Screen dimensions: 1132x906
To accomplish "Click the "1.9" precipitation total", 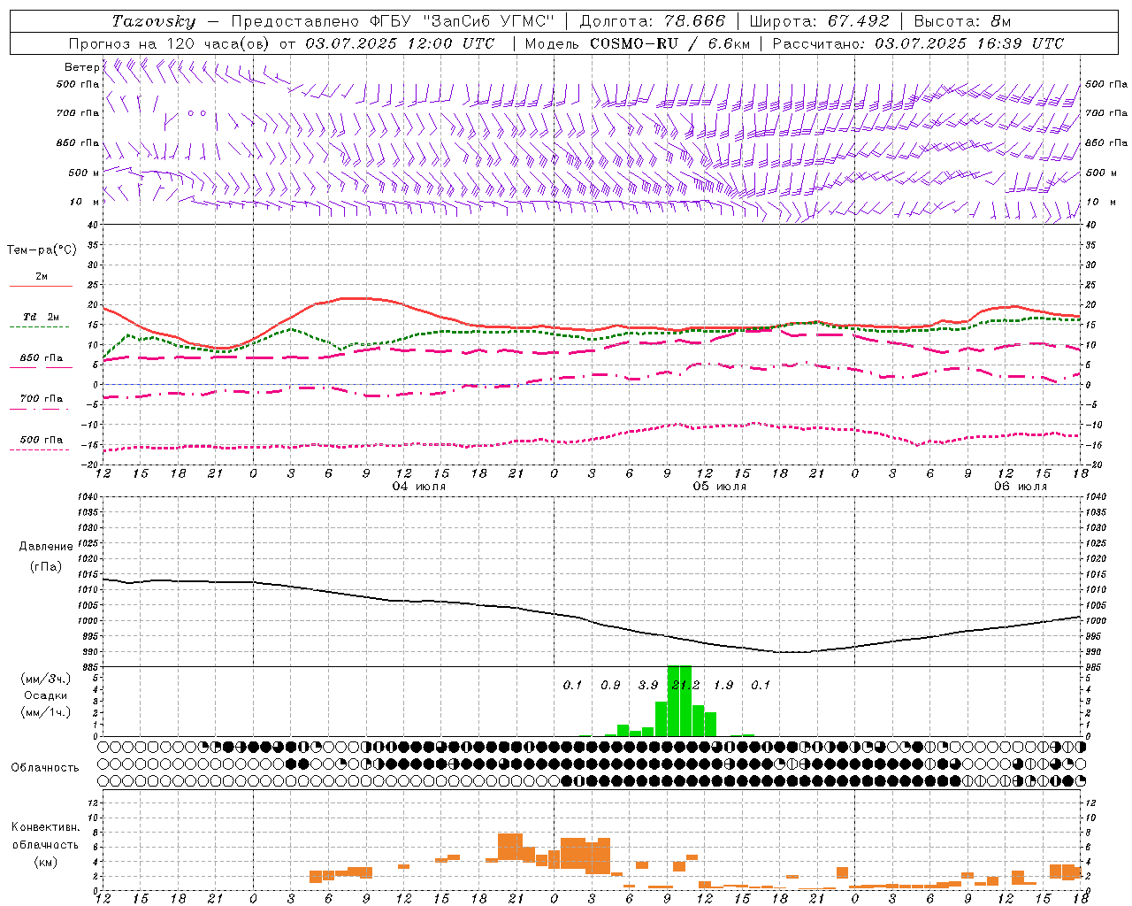I will tap(723, 685).
